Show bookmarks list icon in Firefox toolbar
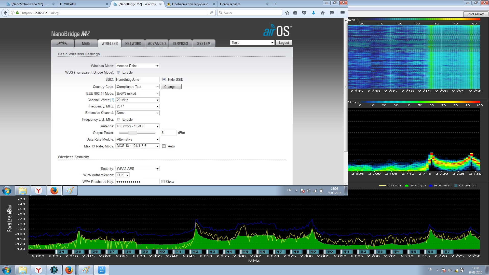Viewport: 489px width, 275px height. pyautogui.click(x=295, y=13)
